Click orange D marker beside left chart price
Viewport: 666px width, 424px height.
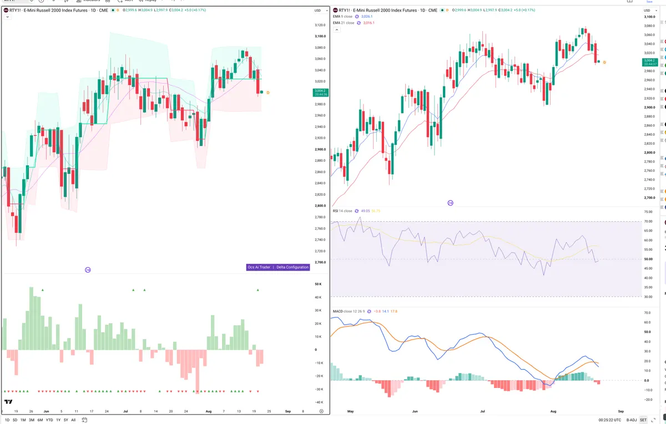pyautogui.click(x=268, y=93)
